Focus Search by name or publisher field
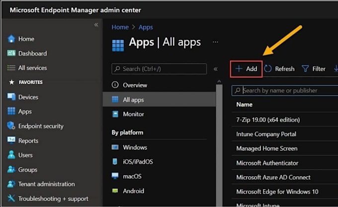Screen dimensions: 338x207 (x=285, y=91)
